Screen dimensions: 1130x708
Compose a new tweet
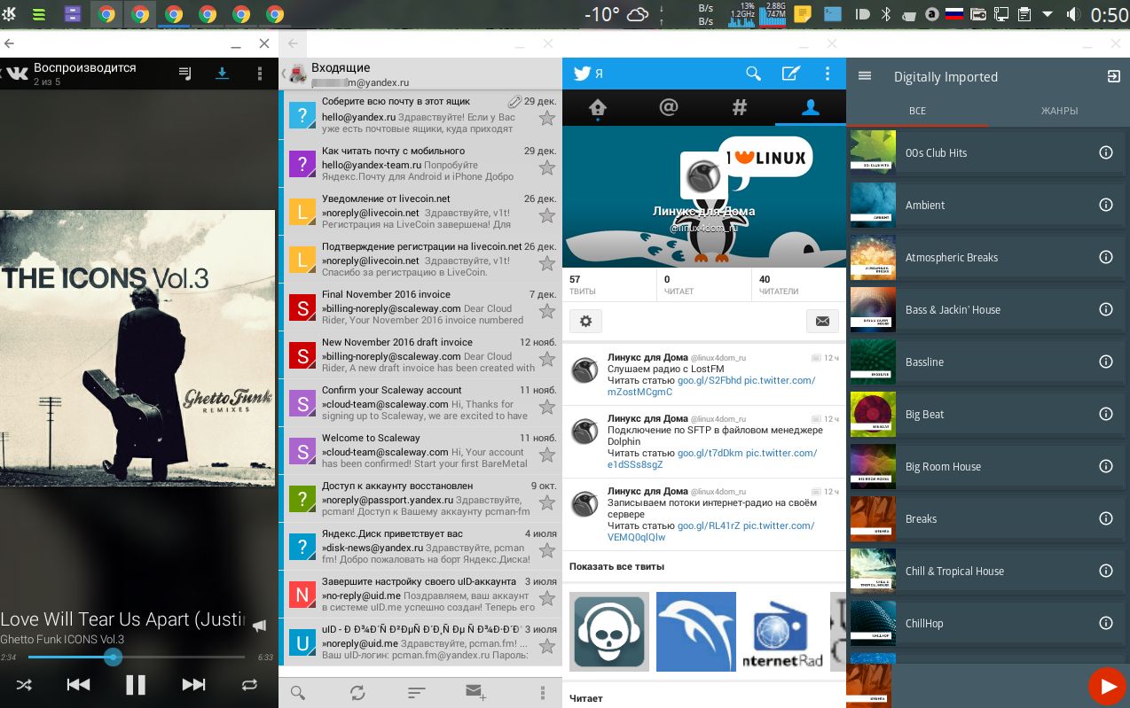click(790, 74)
